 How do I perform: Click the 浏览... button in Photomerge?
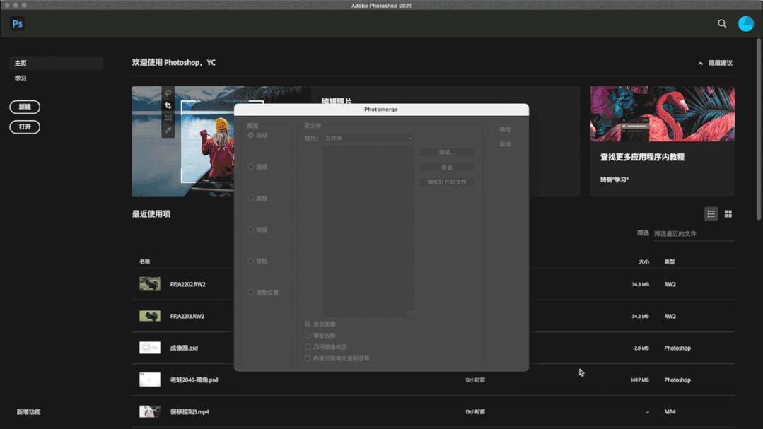tap(446, 153)
